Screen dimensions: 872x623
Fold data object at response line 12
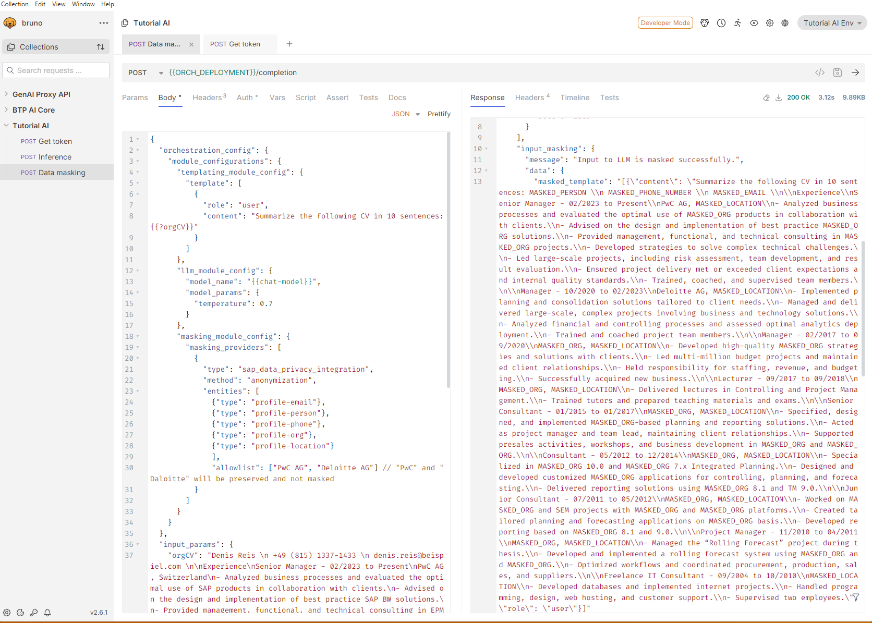(x=486, y=170)
